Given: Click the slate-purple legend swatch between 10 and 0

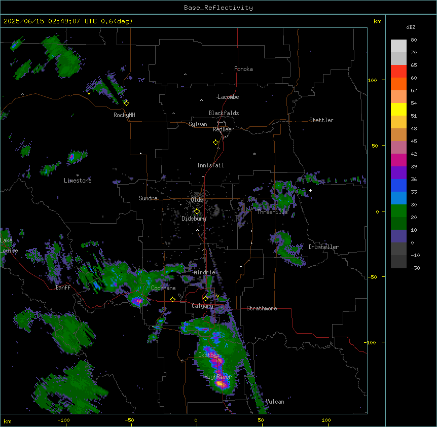Looking at the screenshot, I should coord(398,236).
